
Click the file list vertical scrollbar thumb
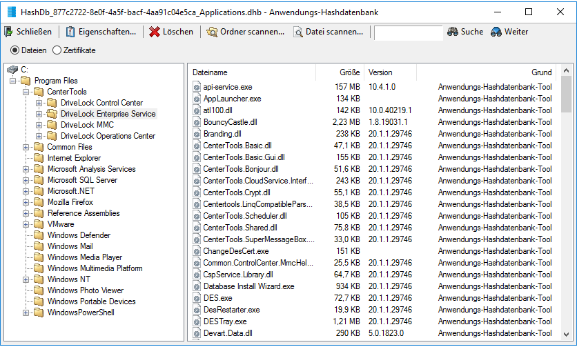(x=566, y=94)
